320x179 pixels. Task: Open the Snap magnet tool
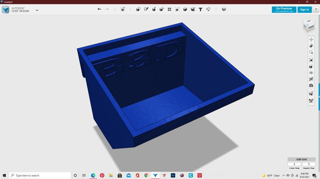click(x=208, y=9)
